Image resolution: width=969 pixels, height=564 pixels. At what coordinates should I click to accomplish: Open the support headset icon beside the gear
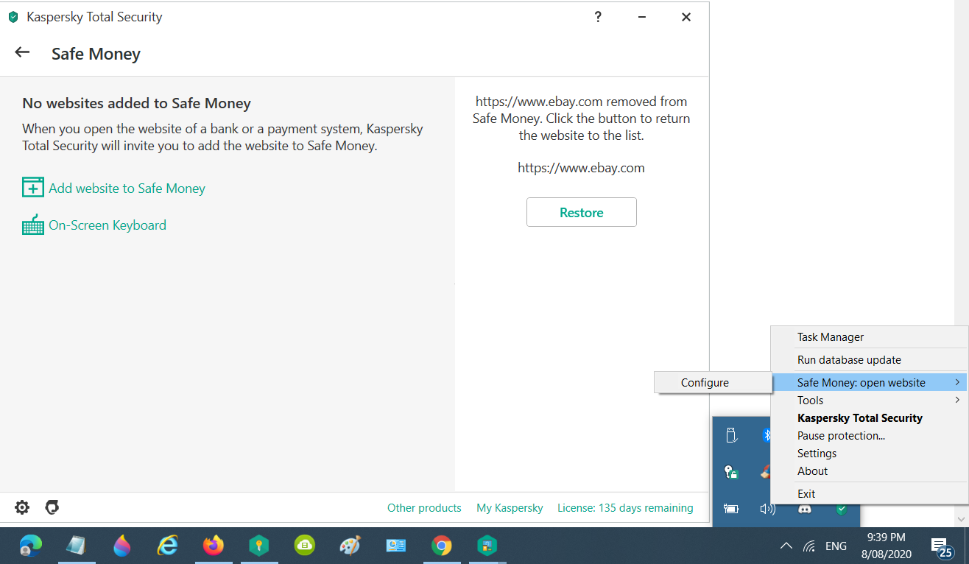click(52, 507)
